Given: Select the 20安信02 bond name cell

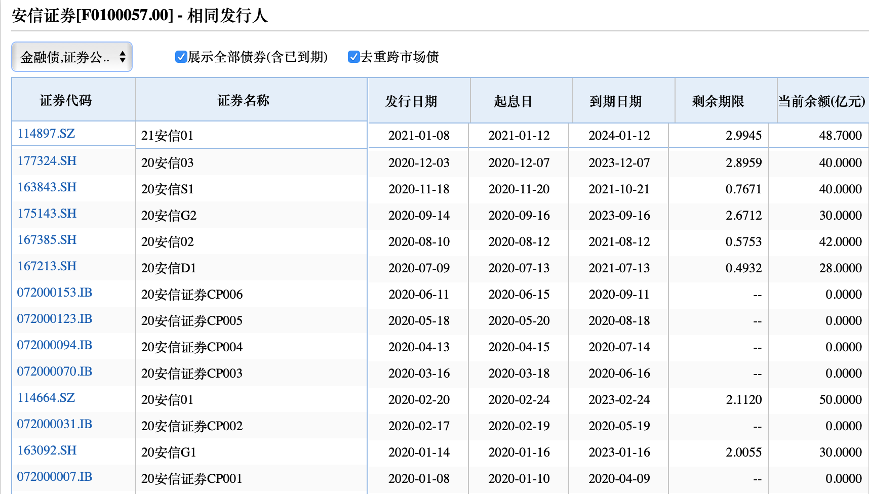Looking at the screenshot, I should [251, 241].
